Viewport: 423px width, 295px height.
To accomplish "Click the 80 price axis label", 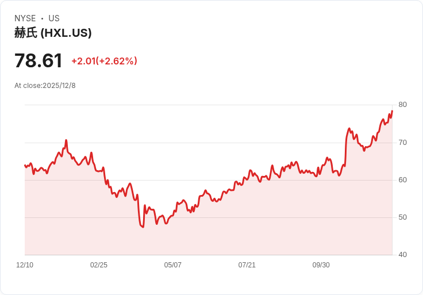I will point(402,105).
